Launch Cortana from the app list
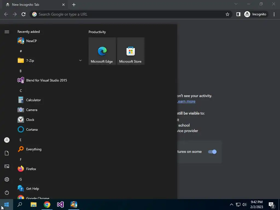 (50, 129)
